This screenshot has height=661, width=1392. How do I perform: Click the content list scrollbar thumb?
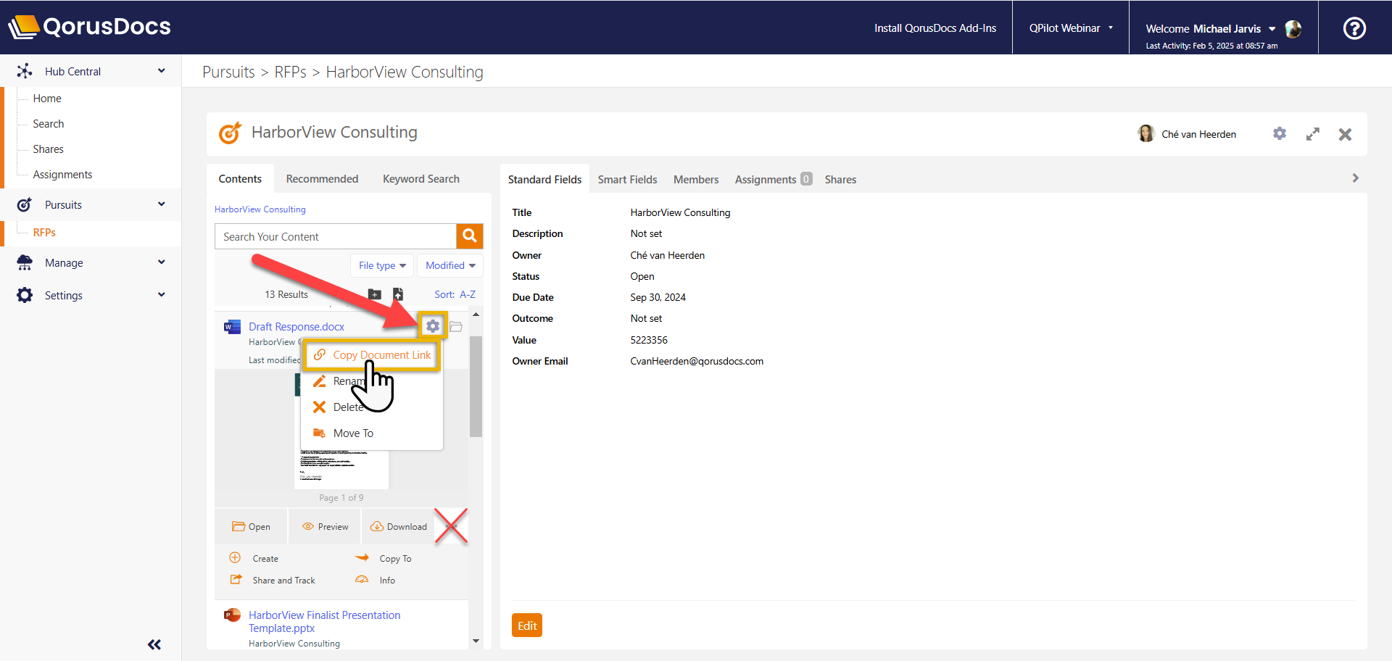pos(476,386)
